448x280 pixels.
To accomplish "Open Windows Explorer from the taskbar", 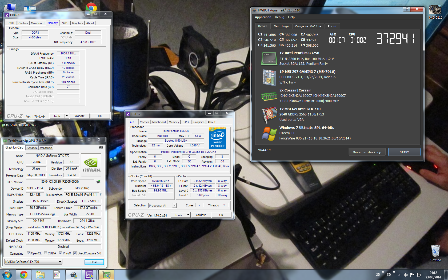I will coord(40,275).
